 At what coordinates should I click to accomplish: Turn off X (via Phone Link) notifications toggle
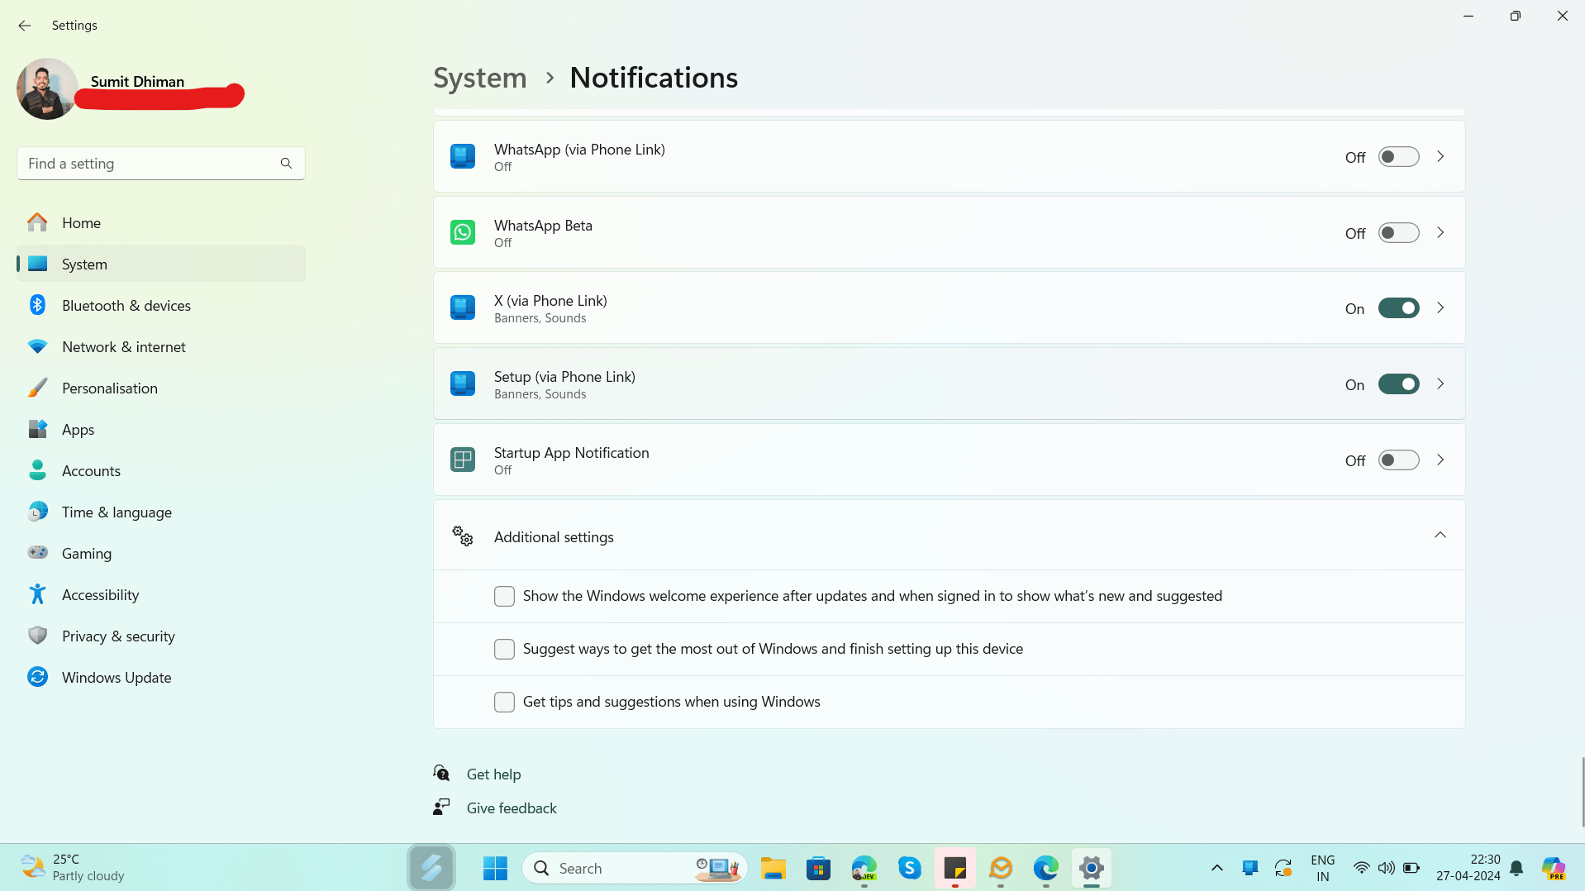[1398, 307]
